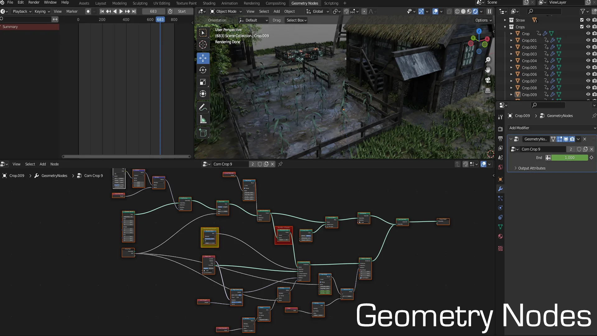Enable rendered viewport shading mode
The width and height of the screenshot is (597, 336).
click(476, 11)
